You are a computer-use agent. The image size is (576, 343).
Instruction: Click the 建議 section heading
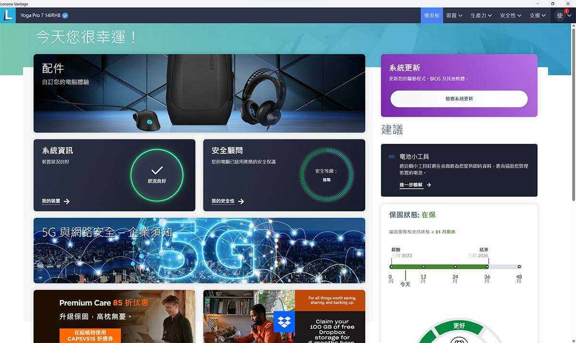click(392, 130)
